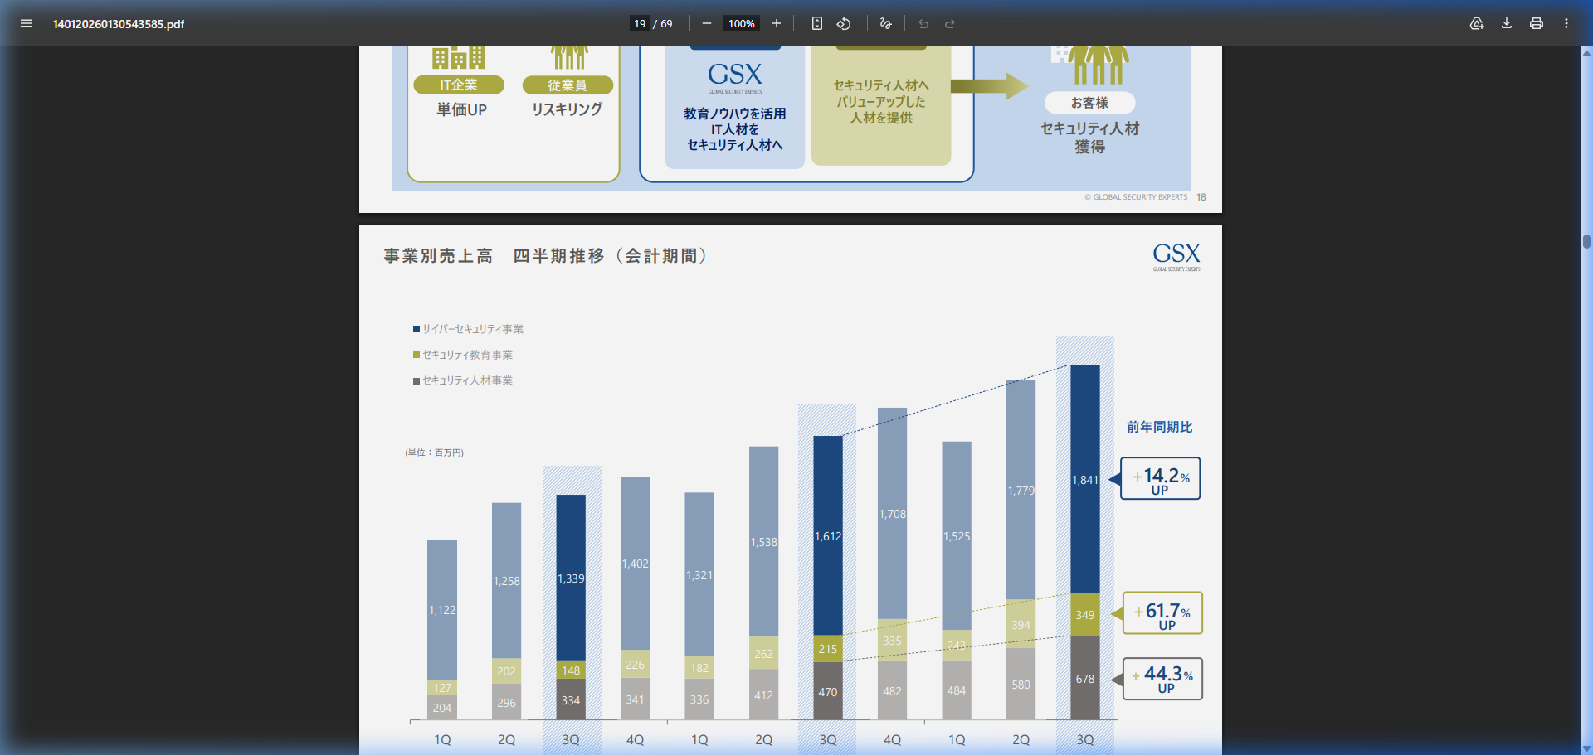The image size is (1593, 755).
Task: Click the scrollbar down arrow
Action: tap(1586, 748)
